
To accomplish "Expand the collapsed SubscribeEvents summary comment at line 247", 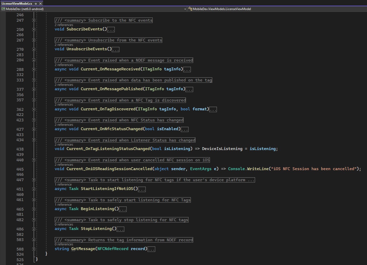I will [34, 20].
